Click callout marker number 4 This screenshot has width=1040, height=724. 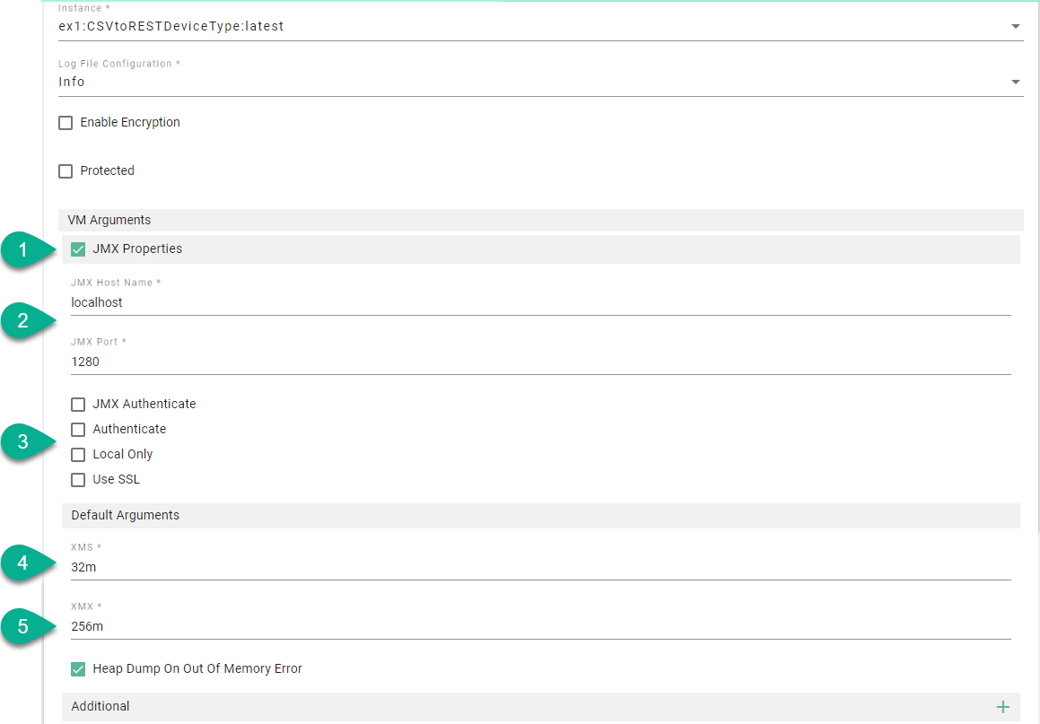pyautogui.click(x=24, y=563)
